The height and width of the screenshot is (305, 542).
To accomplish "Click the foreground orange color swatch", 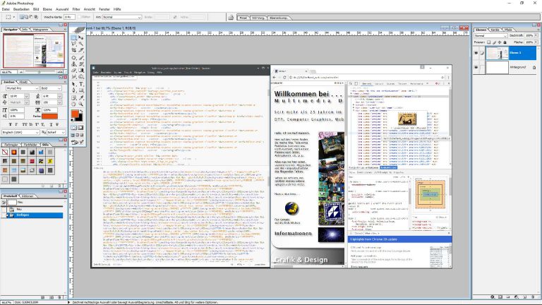I will coord(75,114).
